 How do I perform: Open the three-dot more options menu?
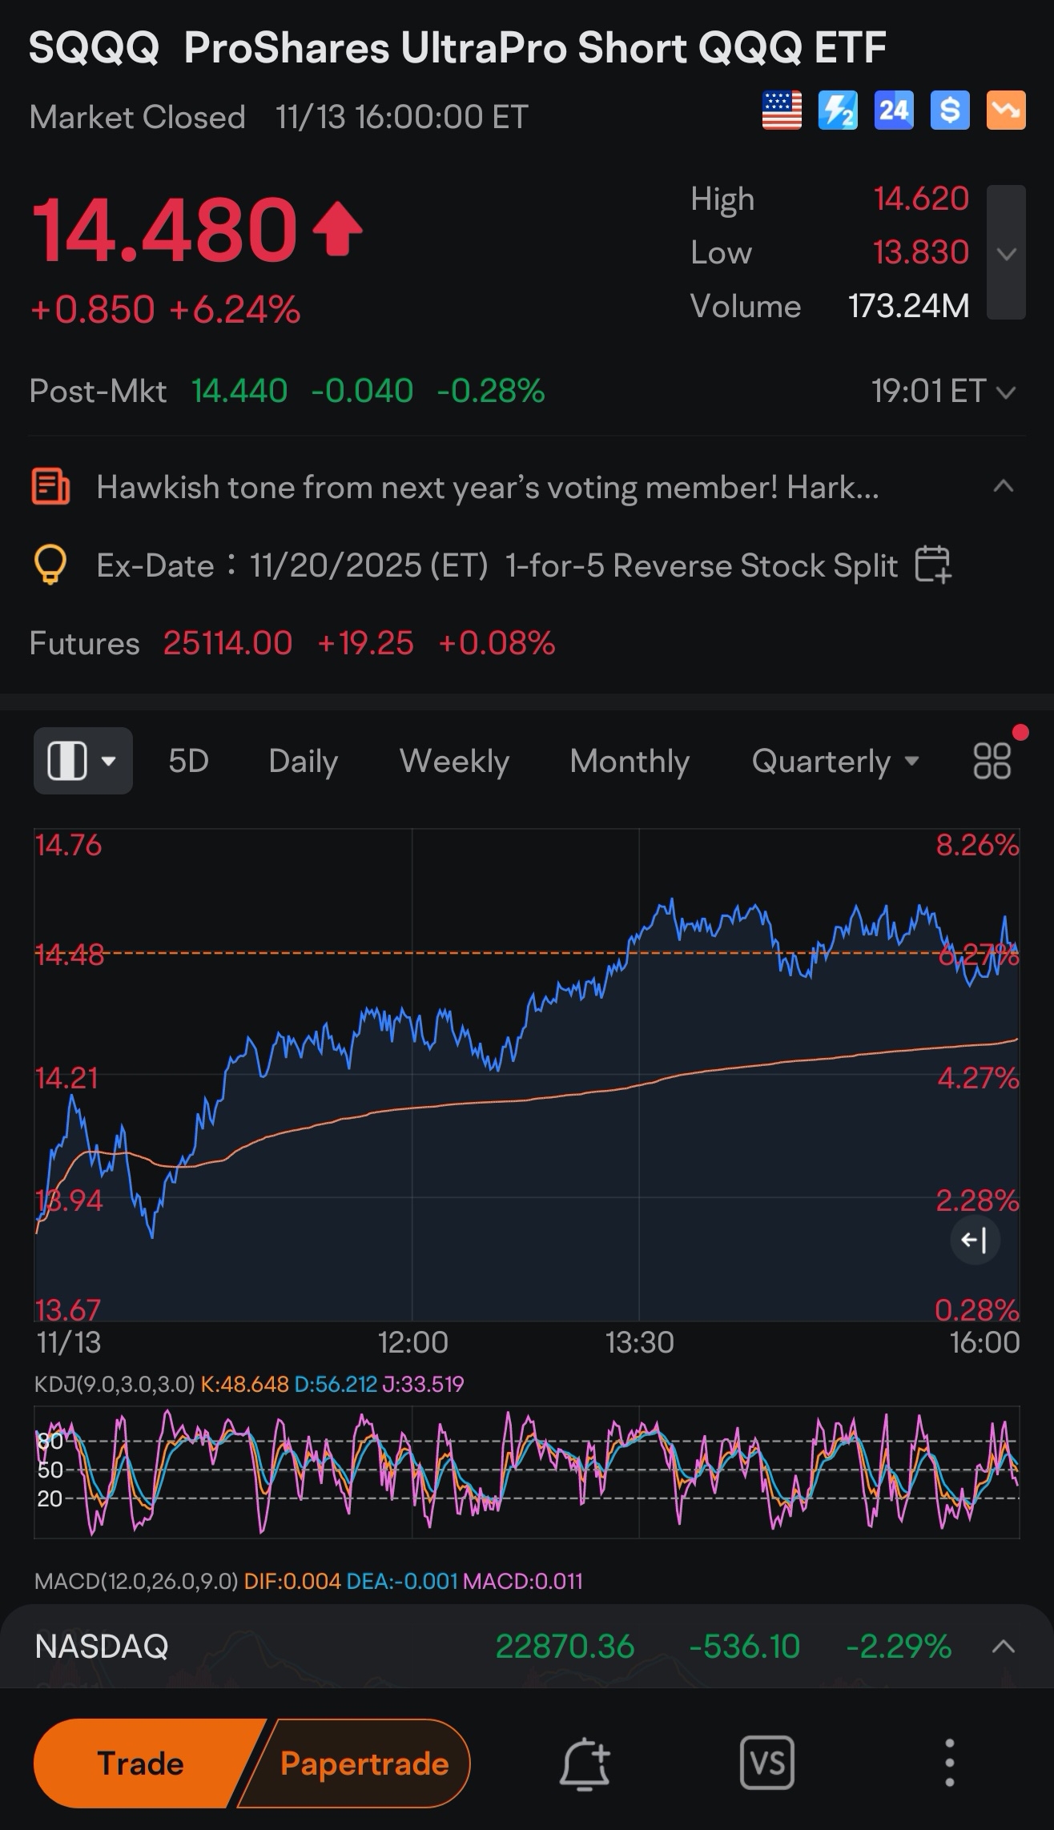949,1763
